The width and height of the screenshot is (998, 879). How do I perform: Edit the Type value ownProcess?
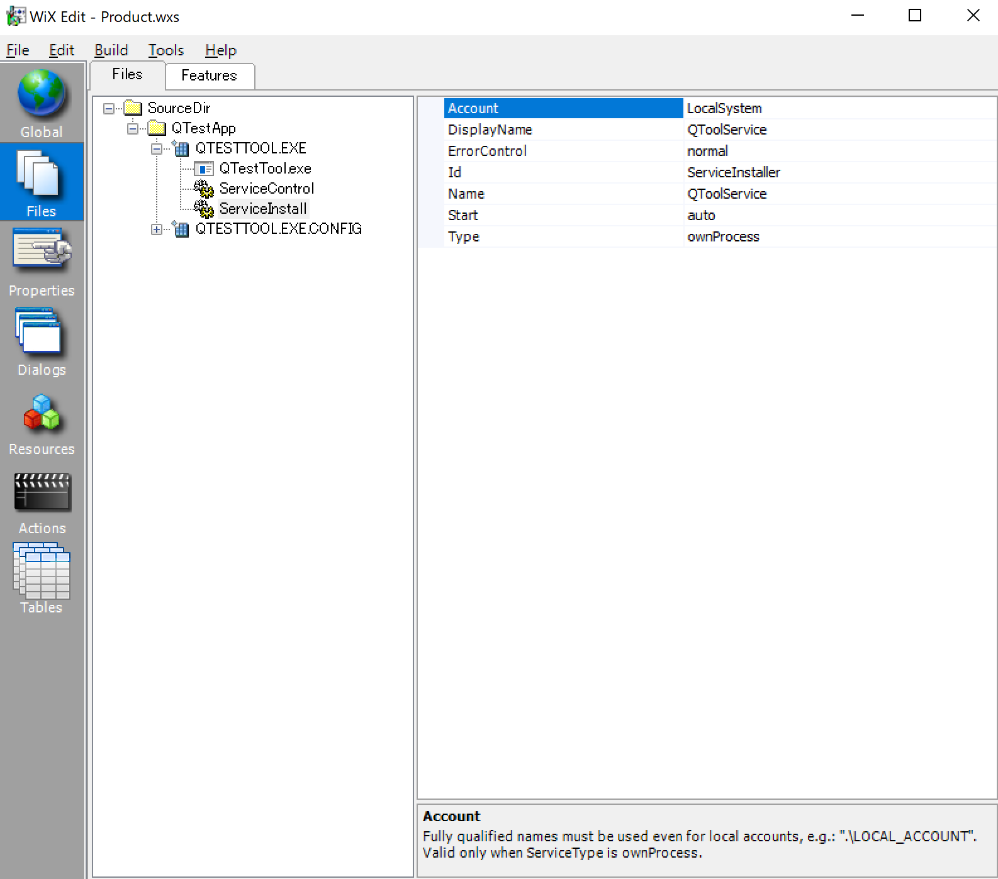(x=840, y=236)
